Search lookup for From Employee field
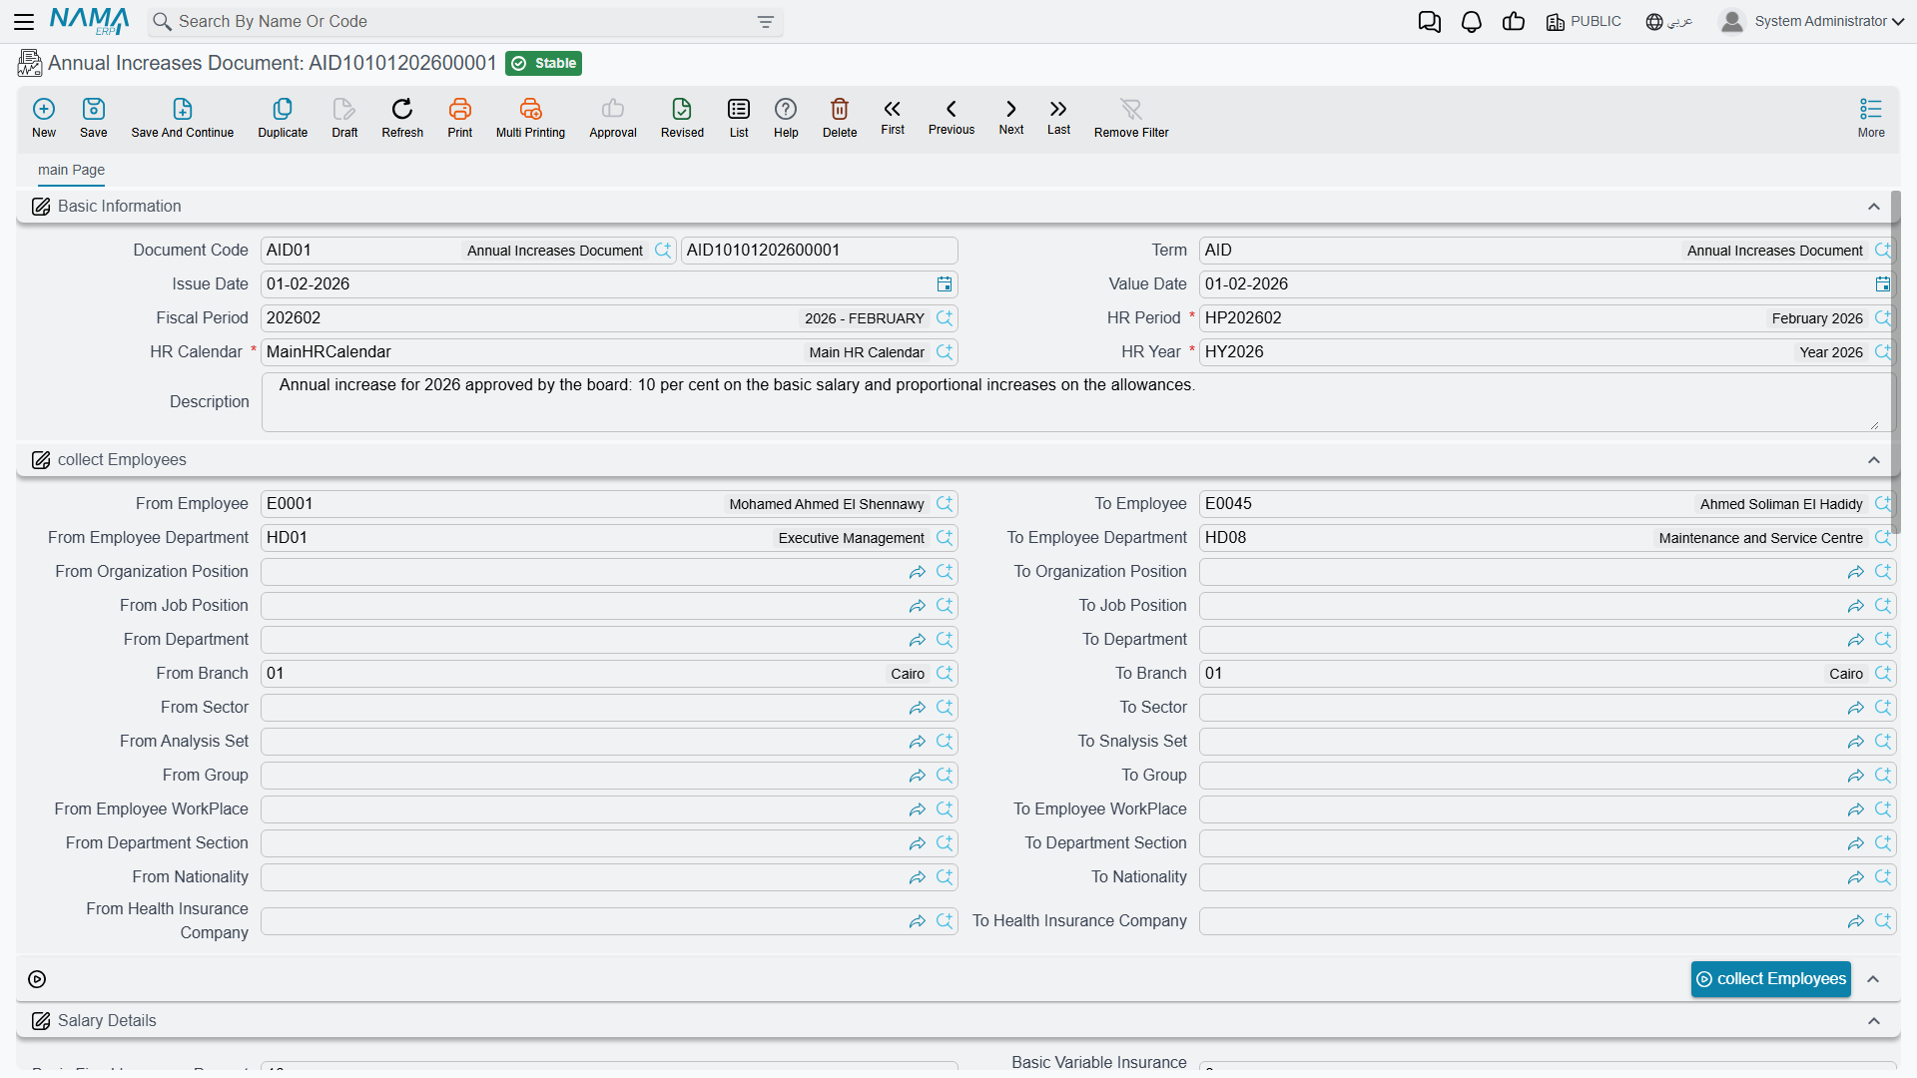 tap(945, 504)
